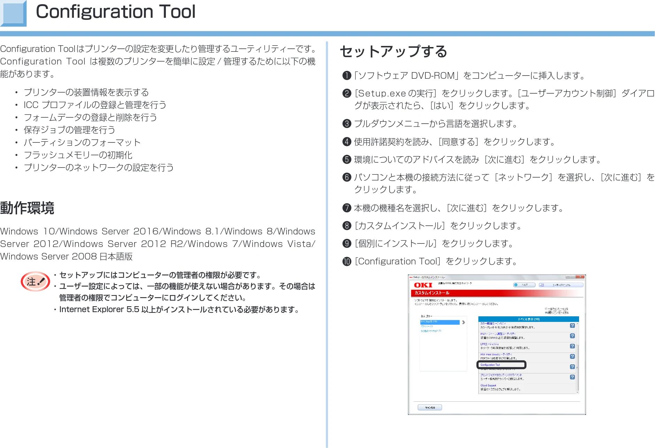This screenshot has height=448, width=655.
Task: Click bullet text パーティションのフォーマット
Action: click(82, 142)
